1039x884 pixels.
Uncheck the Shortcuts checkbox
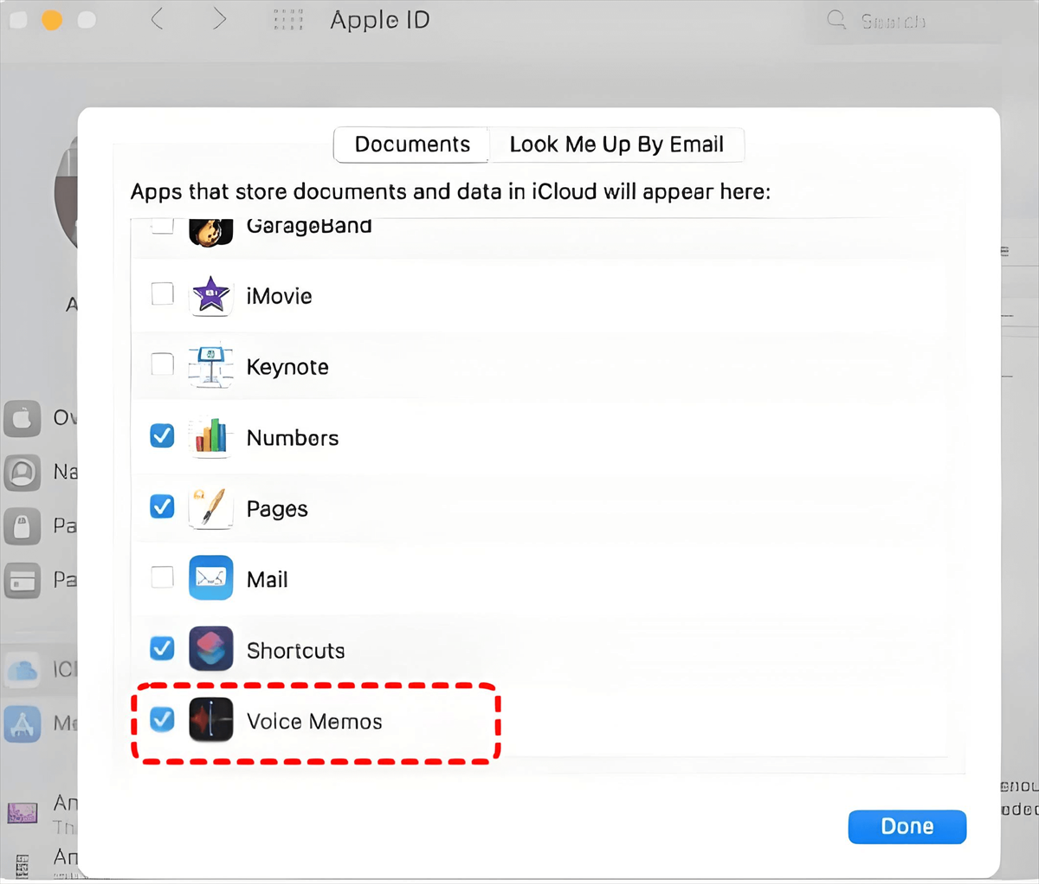162,648
